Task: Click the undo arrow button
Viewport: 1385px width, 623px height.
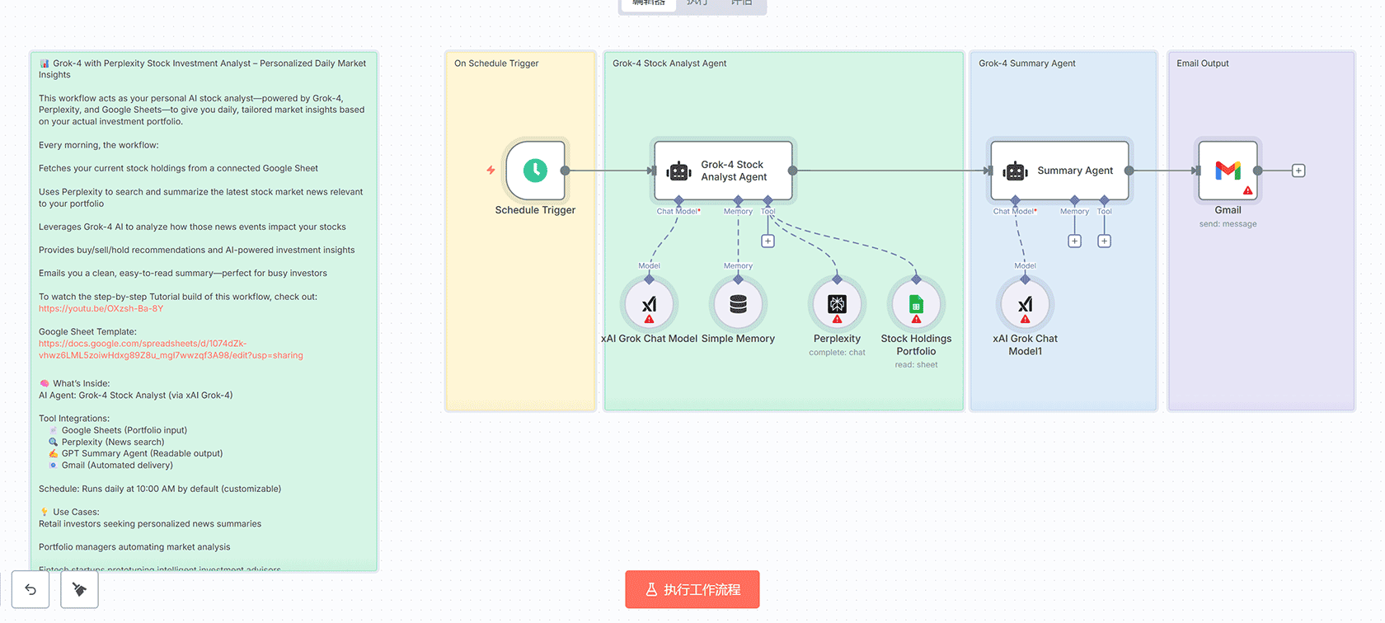Action: click(x=31, y=589)
